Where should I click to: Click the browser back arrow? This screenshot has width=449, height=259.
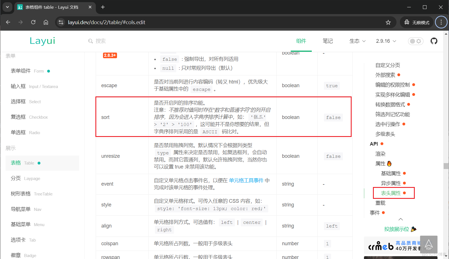(x=8, y=22)
